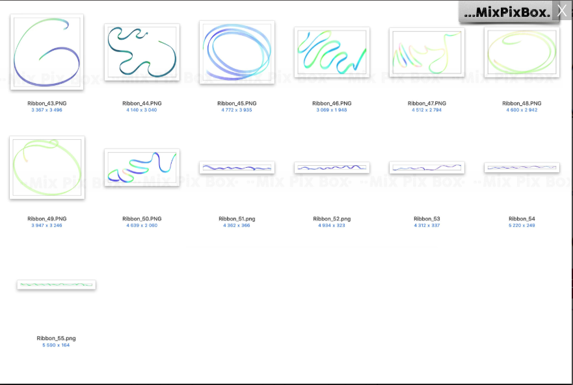The width and height of the screenshot is (573, 385).
Task: Select the Ribbon_54 strip thumbnail
Action: pyautogui.click(x=522, y=168)
